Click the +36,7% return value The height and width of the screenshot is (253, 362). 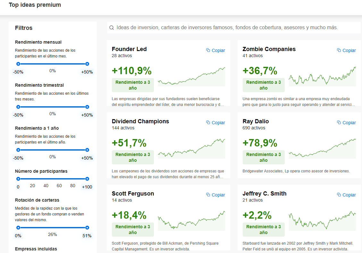point(260,71)
